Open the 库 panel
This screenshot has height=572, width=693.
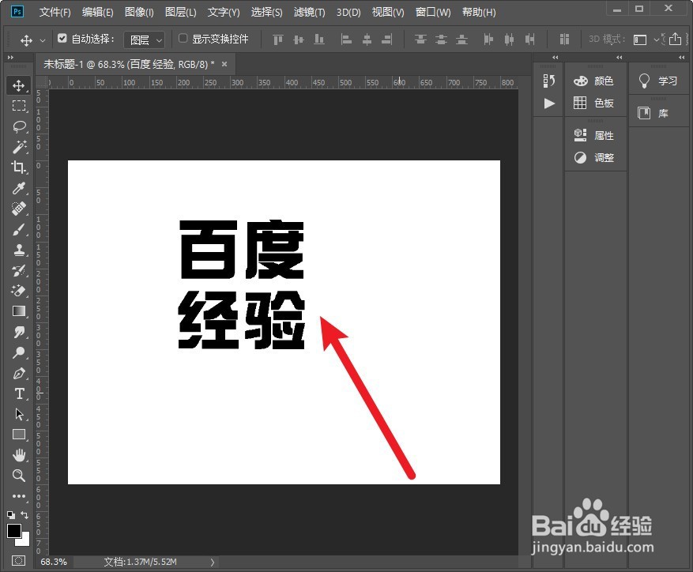click(x=653, y=113)
